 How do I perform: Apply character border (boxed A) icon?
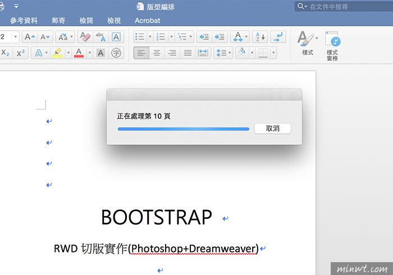116,37
